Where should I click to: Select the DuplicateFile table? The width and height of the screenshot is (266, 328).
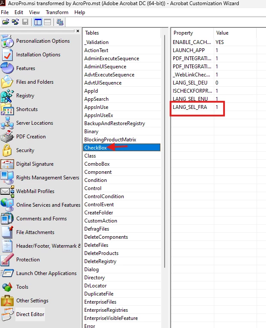(x=122, y=294)
